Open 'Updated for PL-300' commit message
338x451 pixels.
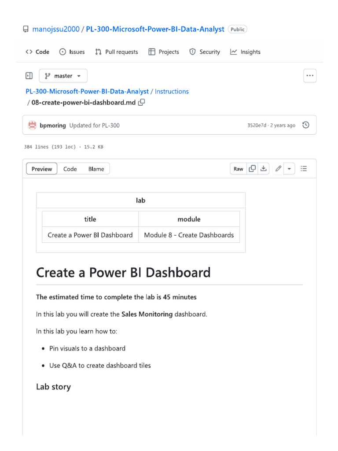click(94, 126)
